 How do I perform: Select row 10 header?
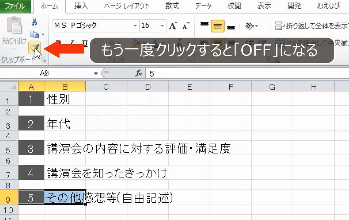tap(9, 210)
